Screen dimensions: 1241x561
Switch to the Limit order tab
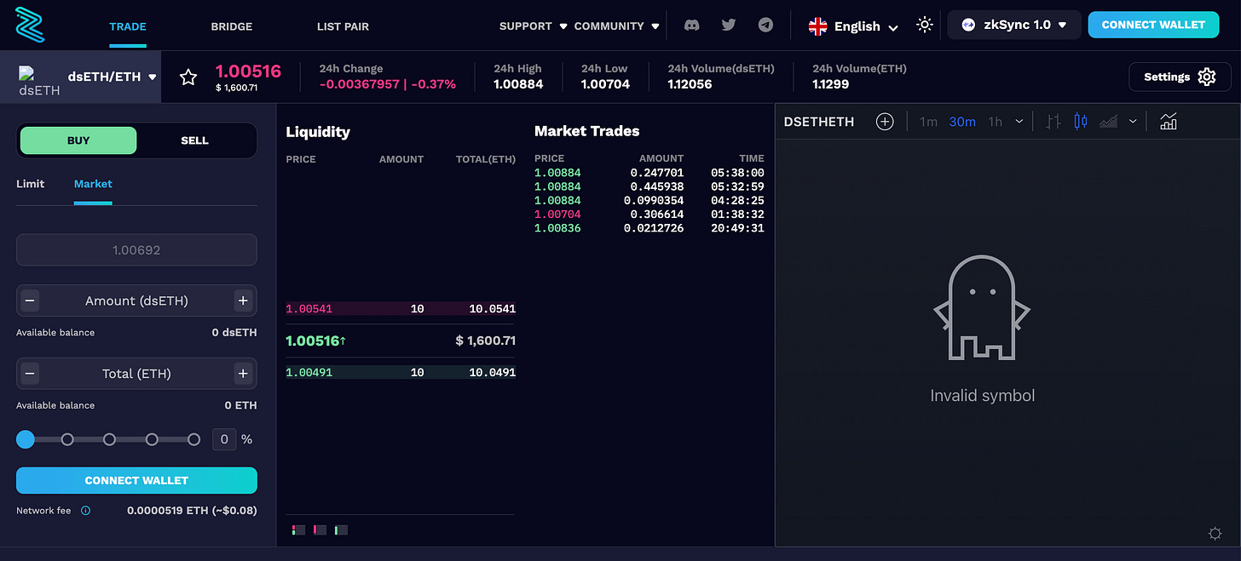31,184
